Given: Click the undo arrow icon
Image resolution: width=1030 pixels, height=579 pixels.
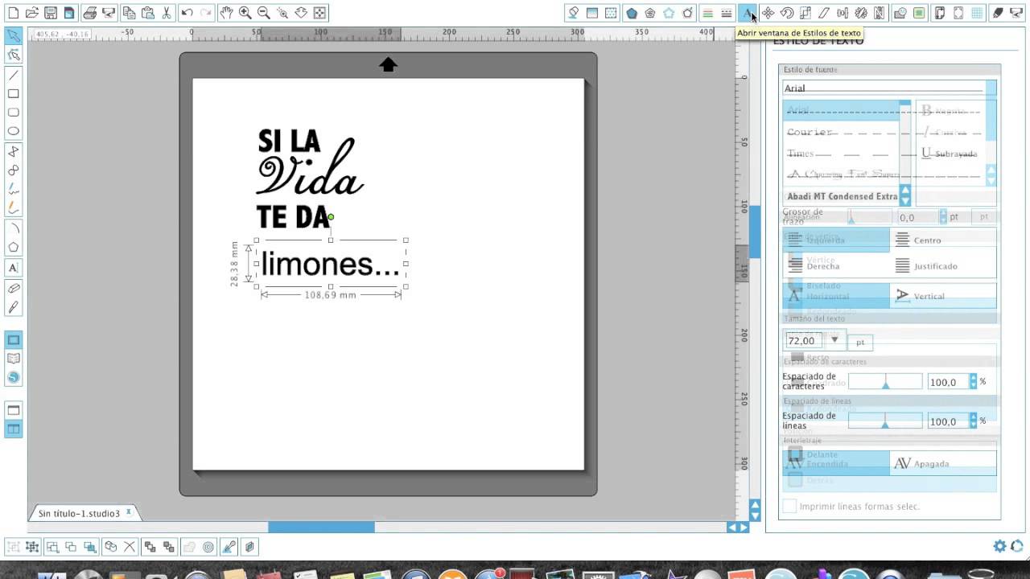Looking at the screenshot, I should pos(187,13).
